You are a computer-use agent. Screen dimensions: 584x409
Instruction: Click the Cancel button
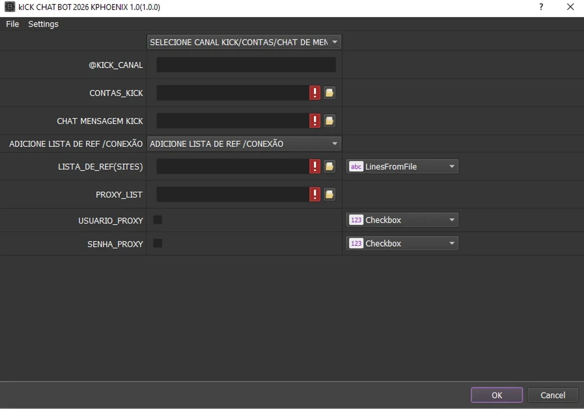tap(553, 395)
